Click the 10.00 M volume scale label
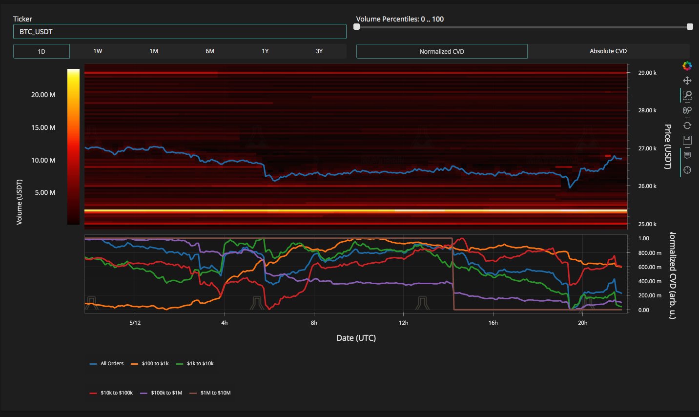 tap(43, 160)
